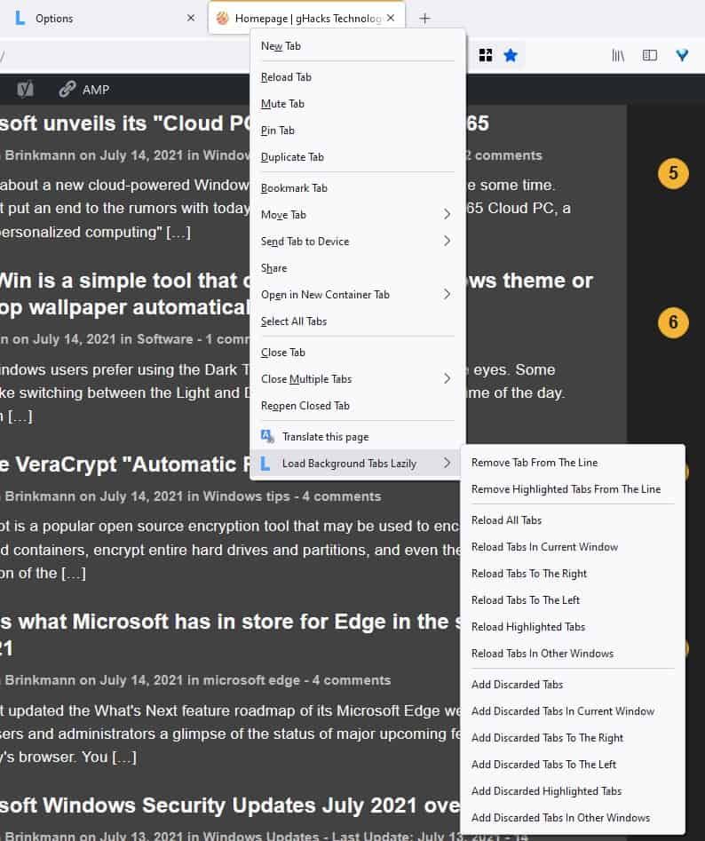Click the blue V extension icon
Viewport: 705px width, 841px height.
point(682,55)
